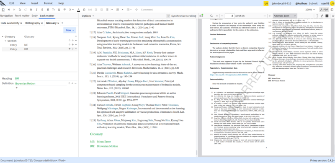Switch to the Body tab
The image size is (335, 163).
click(x=35, y=16)
